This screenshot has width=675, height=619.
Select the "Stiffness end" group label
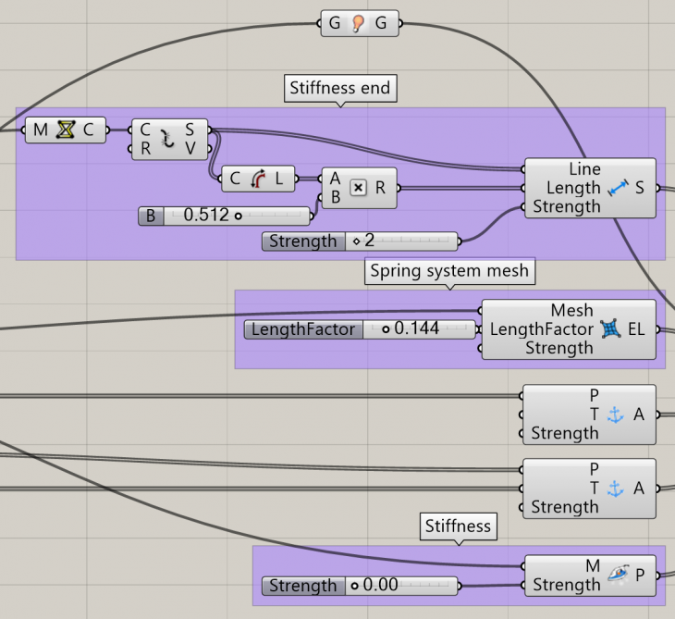click(x=339, y=89)
